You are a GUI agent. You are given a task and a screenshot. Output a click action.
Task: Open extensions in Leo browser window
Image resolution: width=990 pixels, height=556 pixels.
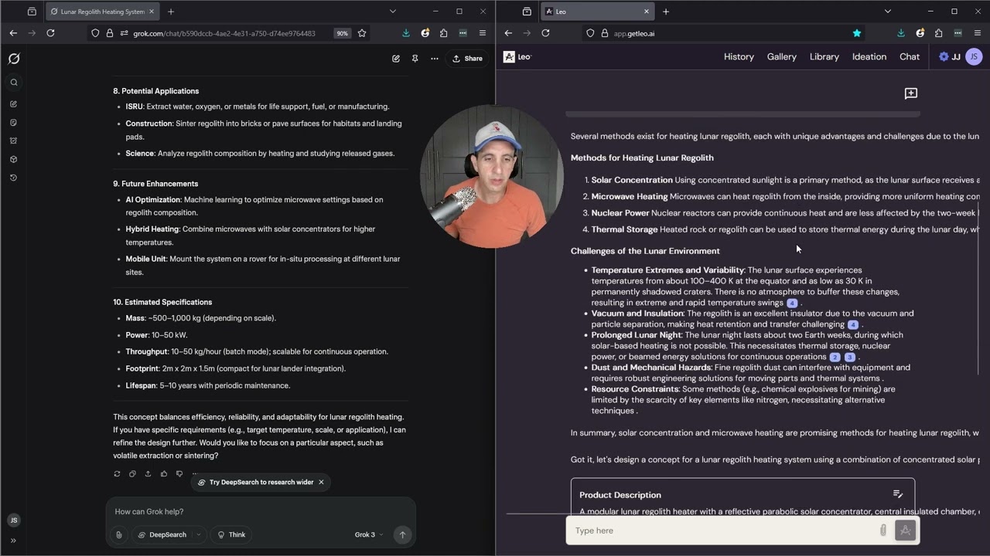coord(938,33)
